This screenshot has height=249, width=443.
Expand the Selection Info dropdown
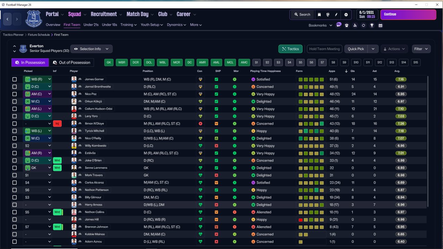tap(91, 49)
